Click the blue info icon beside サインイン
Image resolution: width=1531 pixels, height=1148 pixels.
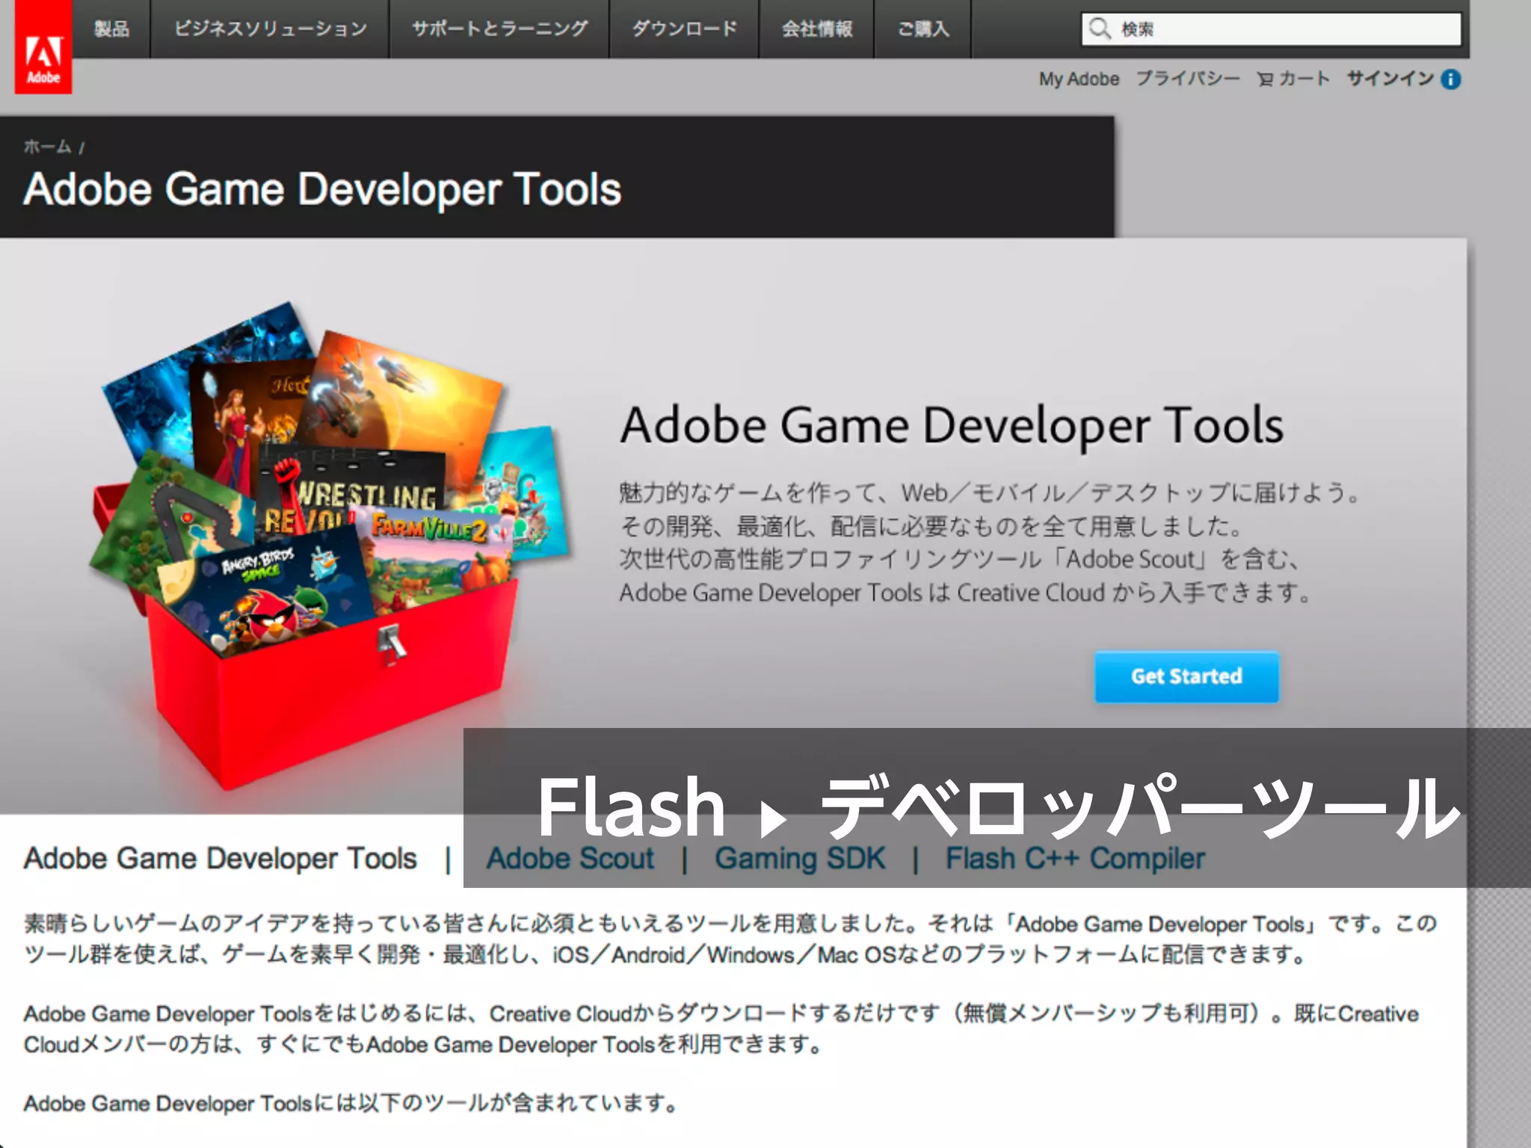(1451, 79)
